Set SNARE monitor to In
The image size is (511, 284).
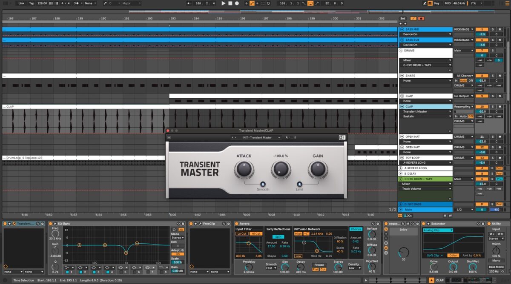point(456,80)
